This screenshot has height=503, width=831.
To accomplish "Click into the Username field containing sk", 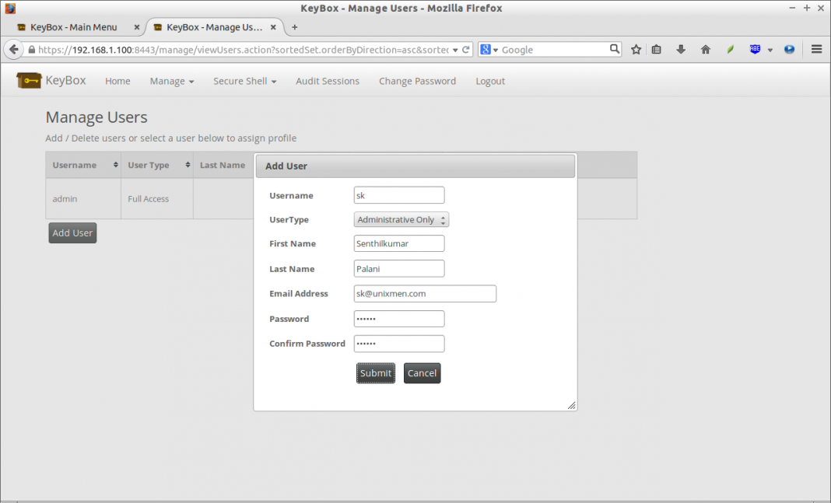I will pyautogui.click(x=399, y=195).
